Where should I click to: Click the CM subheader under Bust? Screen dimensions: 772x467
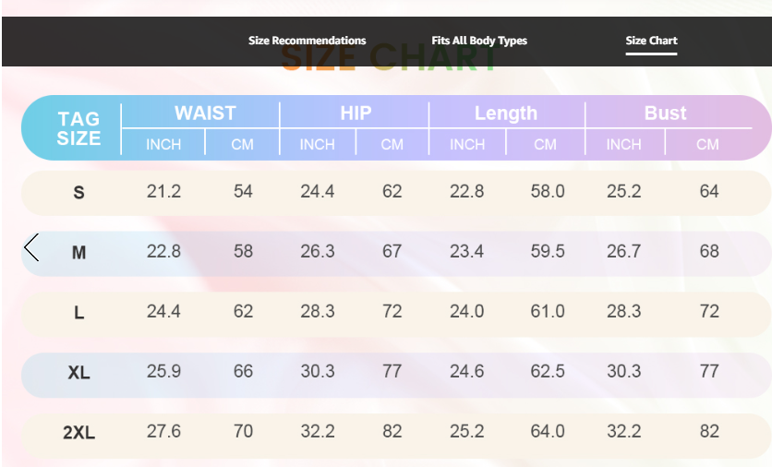point(707,144)
